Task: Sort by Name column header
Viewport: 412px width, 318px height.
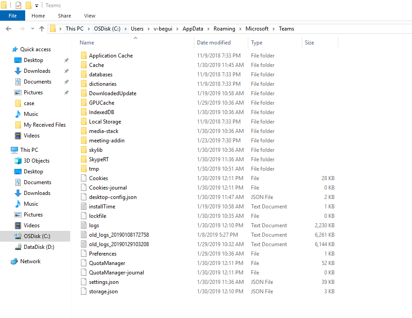Action: coord(87,43)
